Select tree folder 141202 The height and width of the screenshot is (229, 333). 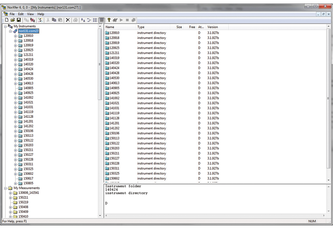pos(28,126)
